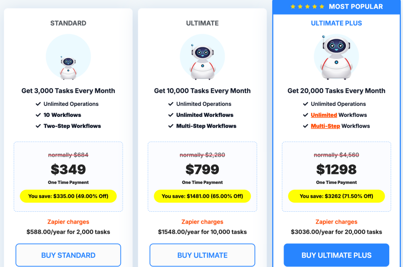Click the yellow savings badge showing 65.00% Off
The image size is (403, 267).
(x=202, y=196)
